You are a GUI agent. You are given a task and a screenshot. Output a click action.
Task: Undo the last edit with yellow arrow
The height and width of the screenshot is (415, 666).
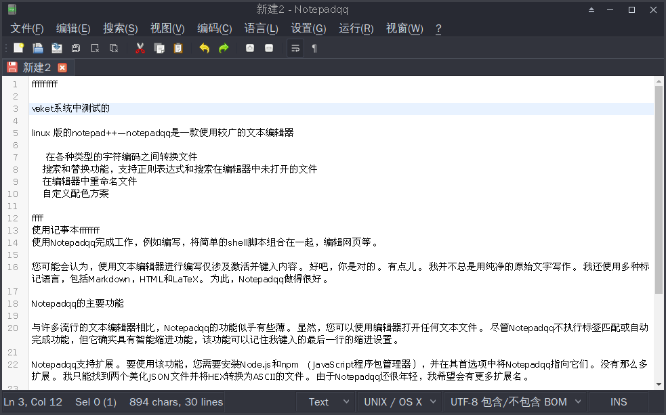pos(205,48)
